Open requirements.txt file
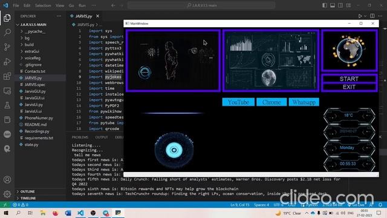387x218 pixels. [x=39, y=138]
